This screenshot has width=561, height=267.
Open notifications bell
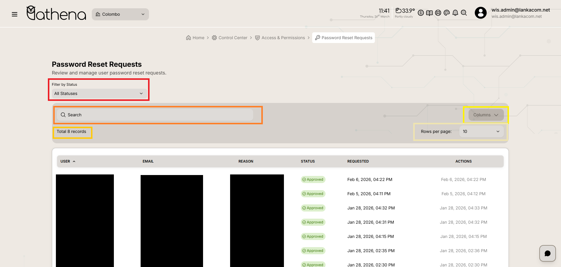tap(455, 13)
